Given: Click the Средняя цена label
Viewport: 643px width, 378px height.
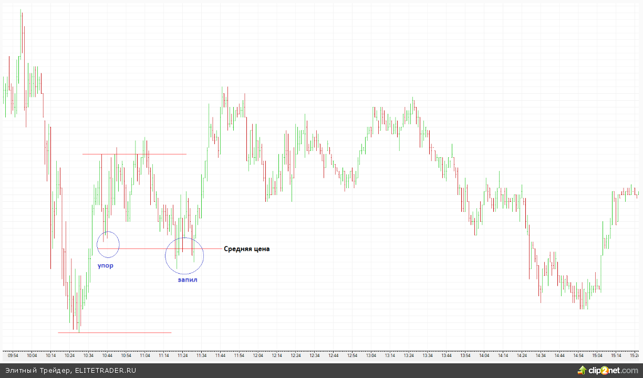Looking at the screenshot, I should (x=246, y=249).
